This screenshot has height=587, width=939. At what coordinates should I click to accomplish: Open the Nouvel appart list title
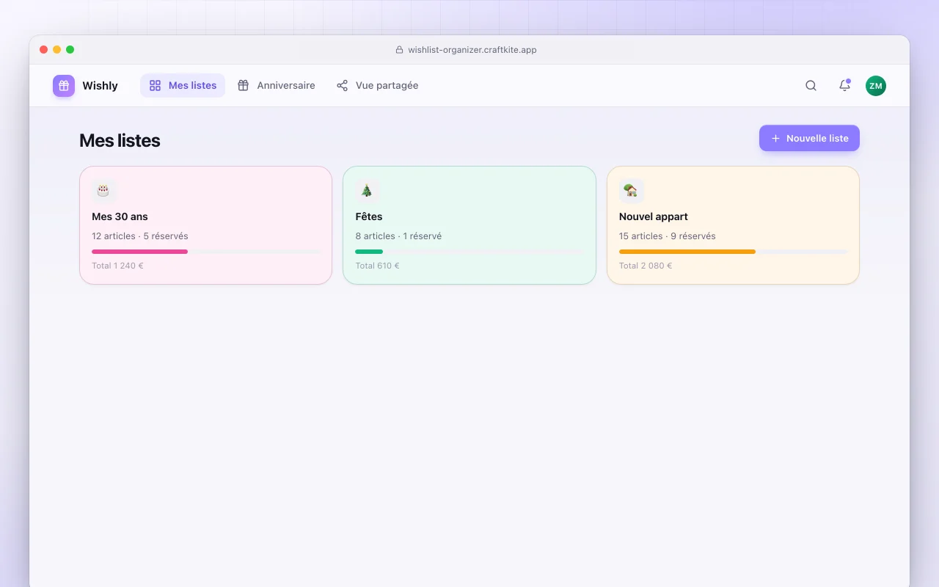tap(654, 216)
